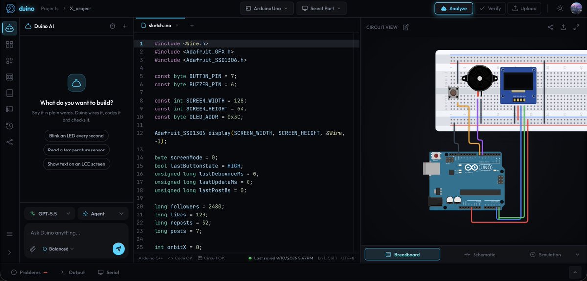Open the add components sidebar icon

point(9,61)
